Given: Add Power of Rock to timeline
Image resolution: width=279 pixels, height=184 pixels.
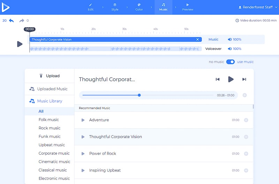Looking at the screenshot, I should [246, 154].
